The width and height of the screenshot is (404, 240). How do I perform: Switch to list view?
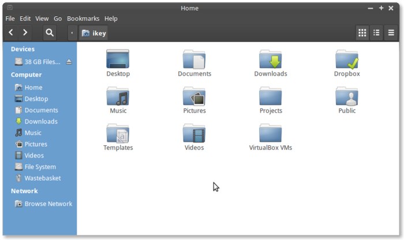376,33
